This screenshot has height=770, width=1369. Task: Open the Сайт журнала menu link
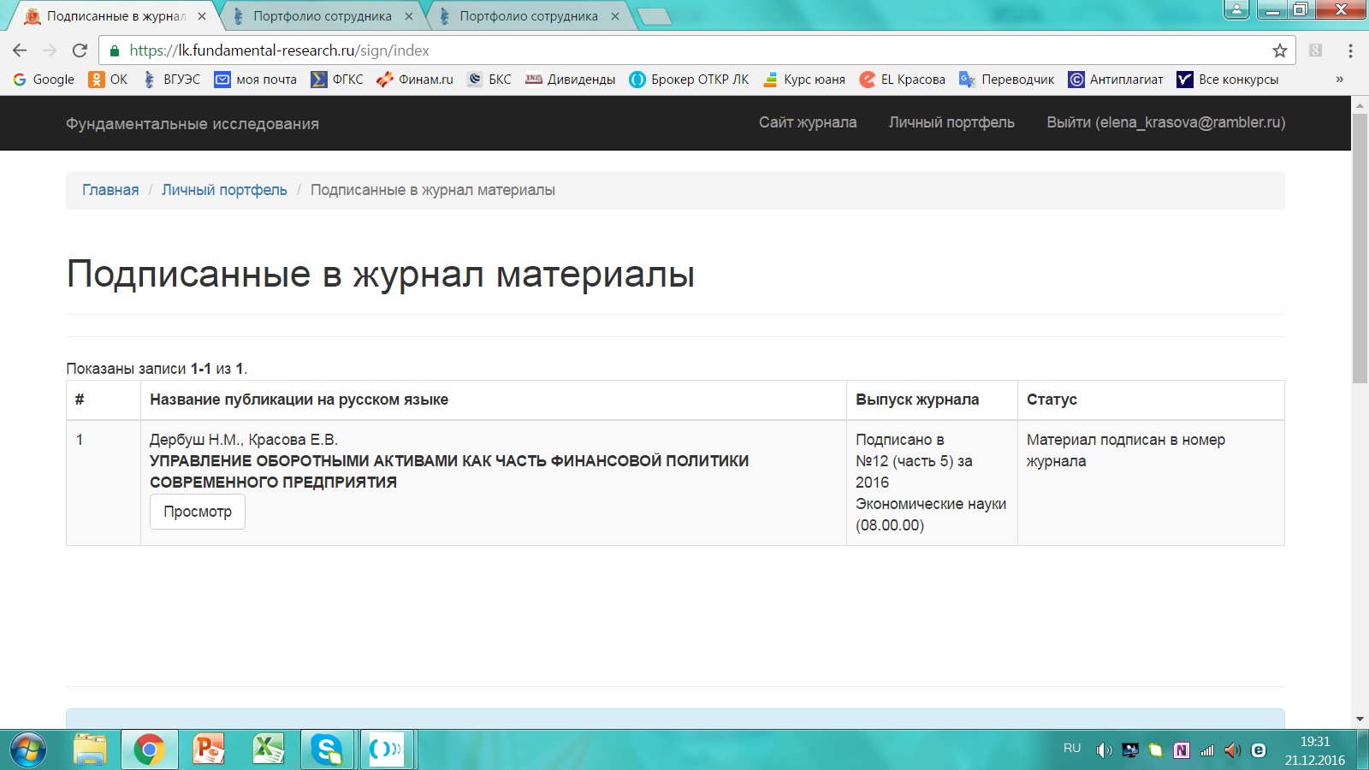pos(807,122)
